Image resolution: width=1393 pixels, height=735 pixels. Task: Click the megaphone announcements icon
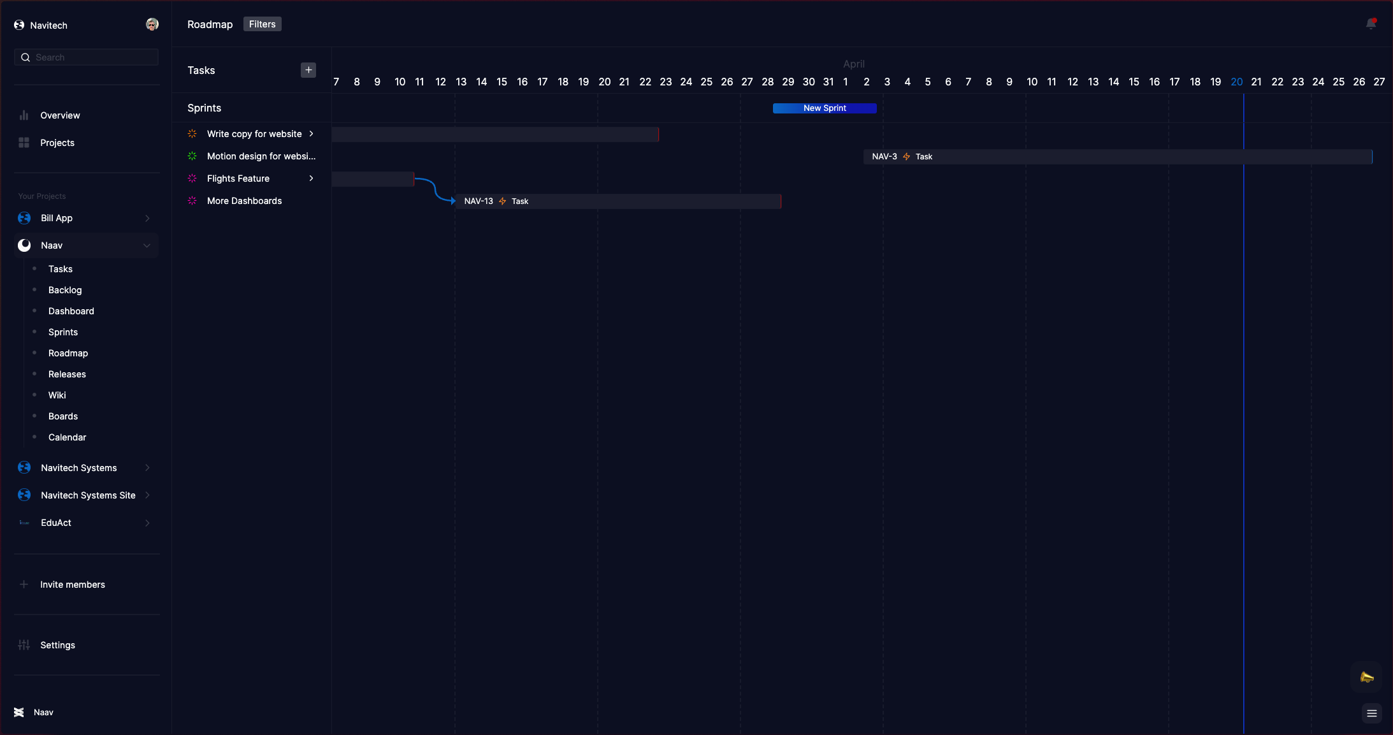[1366, 677]
